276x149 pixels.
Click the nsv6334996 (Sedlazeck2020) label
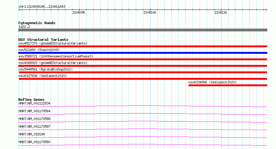[x=212, y=82]
